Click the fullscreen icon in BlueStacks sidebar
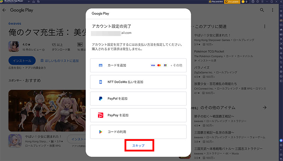This screenshot has height=161, width=283. (x=281, y=6)
